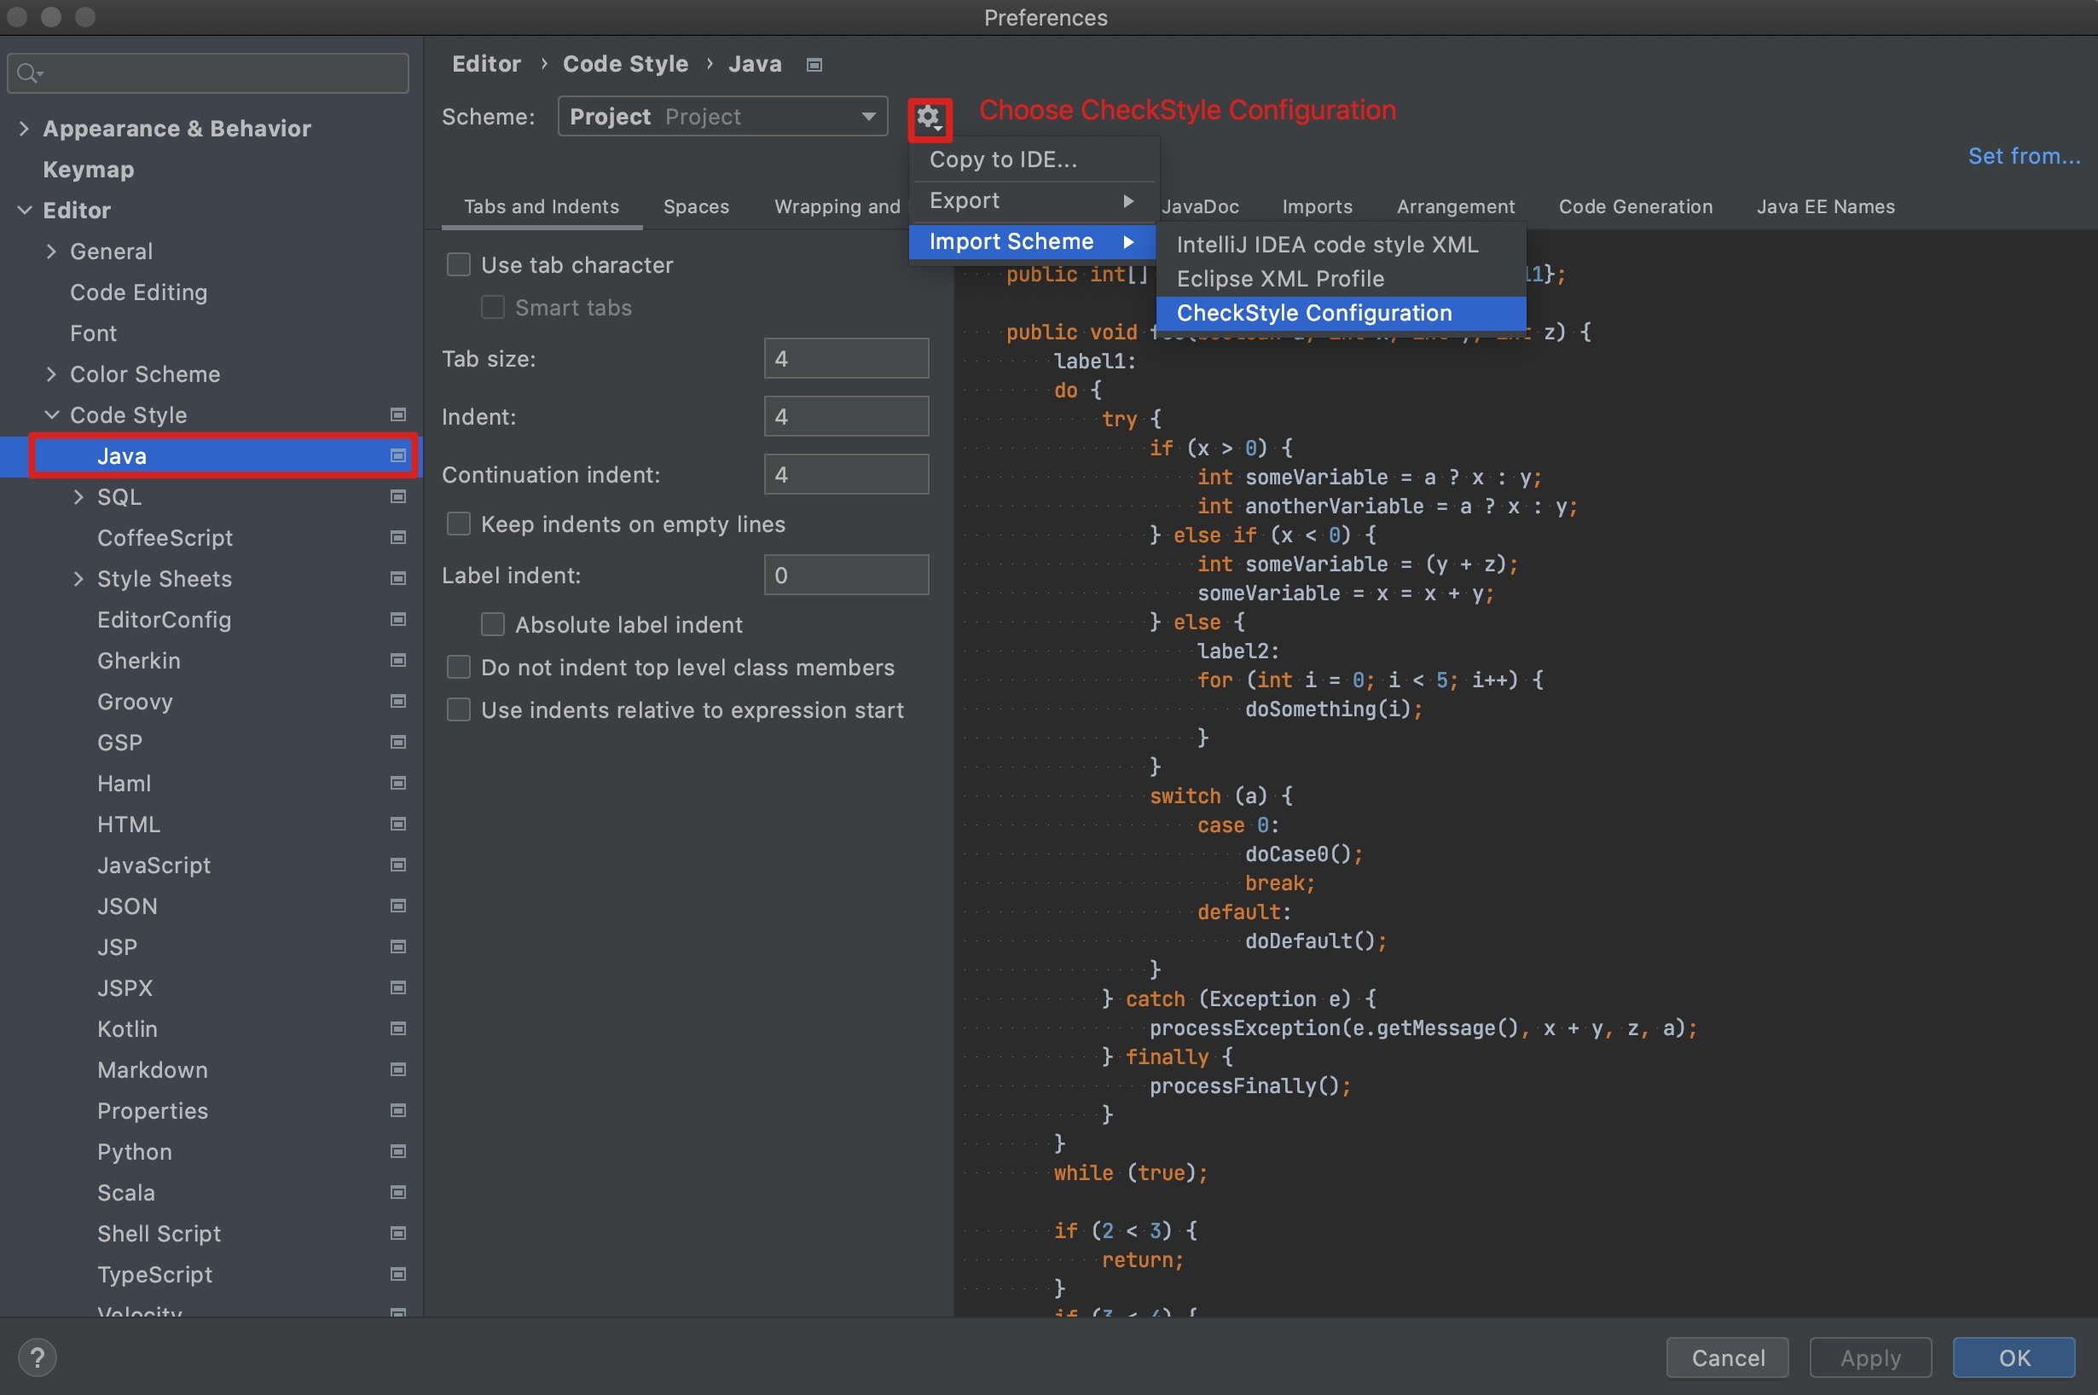Viewport: 2098px width, 1395px height.
Task: Toggle Absolute label indent checkbox
Action: point(494,622)
